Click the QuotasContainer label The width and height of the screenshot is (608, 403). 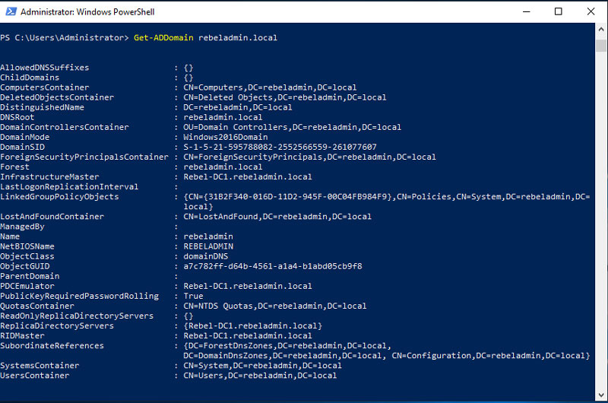37,306
